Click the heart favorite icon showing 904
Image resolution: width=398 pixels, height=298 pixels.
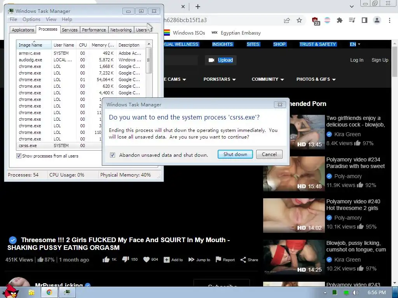147,260
